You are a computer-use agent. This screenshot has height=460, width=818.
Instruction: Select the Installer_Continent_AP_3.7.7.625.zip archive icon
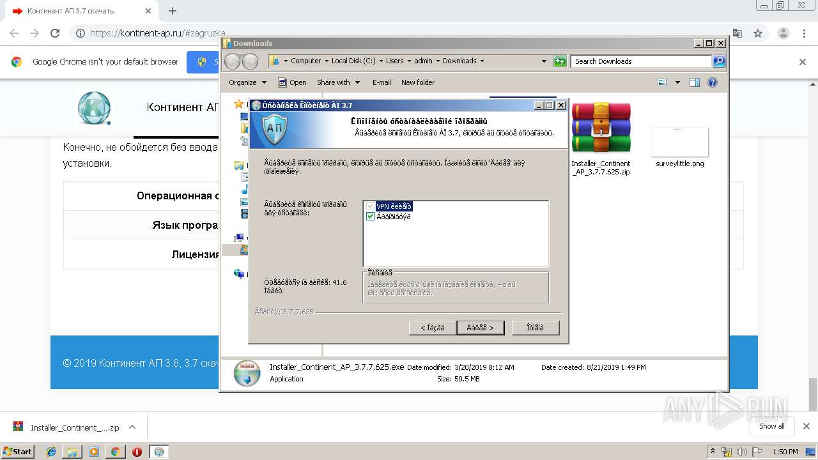point(601,127)
